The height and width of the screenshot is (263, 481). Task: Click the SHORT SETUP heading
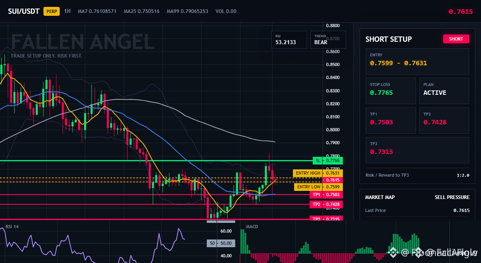coord(388,39)
